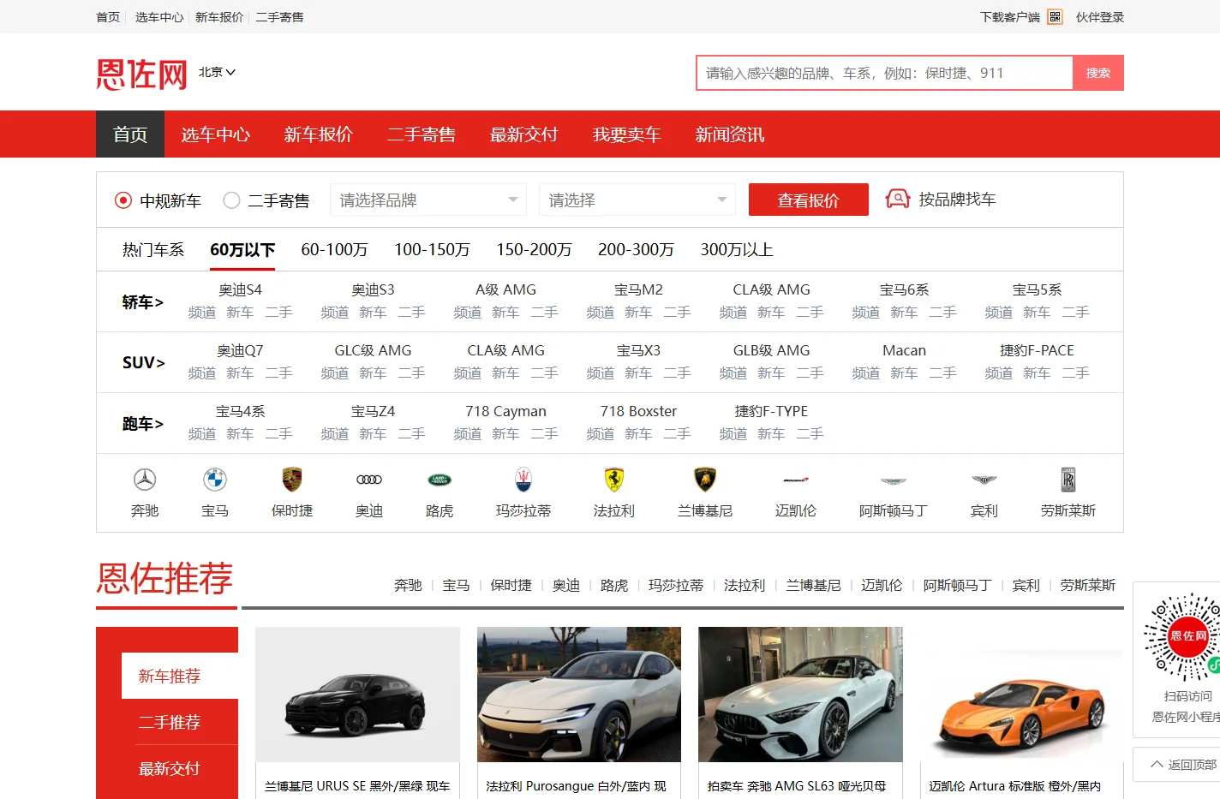Click the Rolls-Royce 劳斯莱斯 logo
The image size is (1220, 799).
coord(1068,480)
